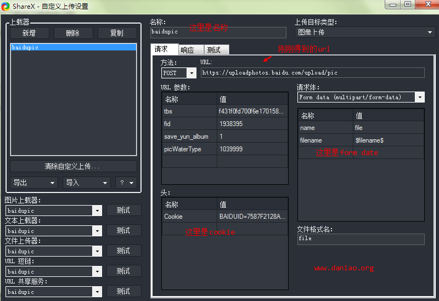Select the $filename$ value cell
This screenshot has width=439, height=301.
[389, 140]
